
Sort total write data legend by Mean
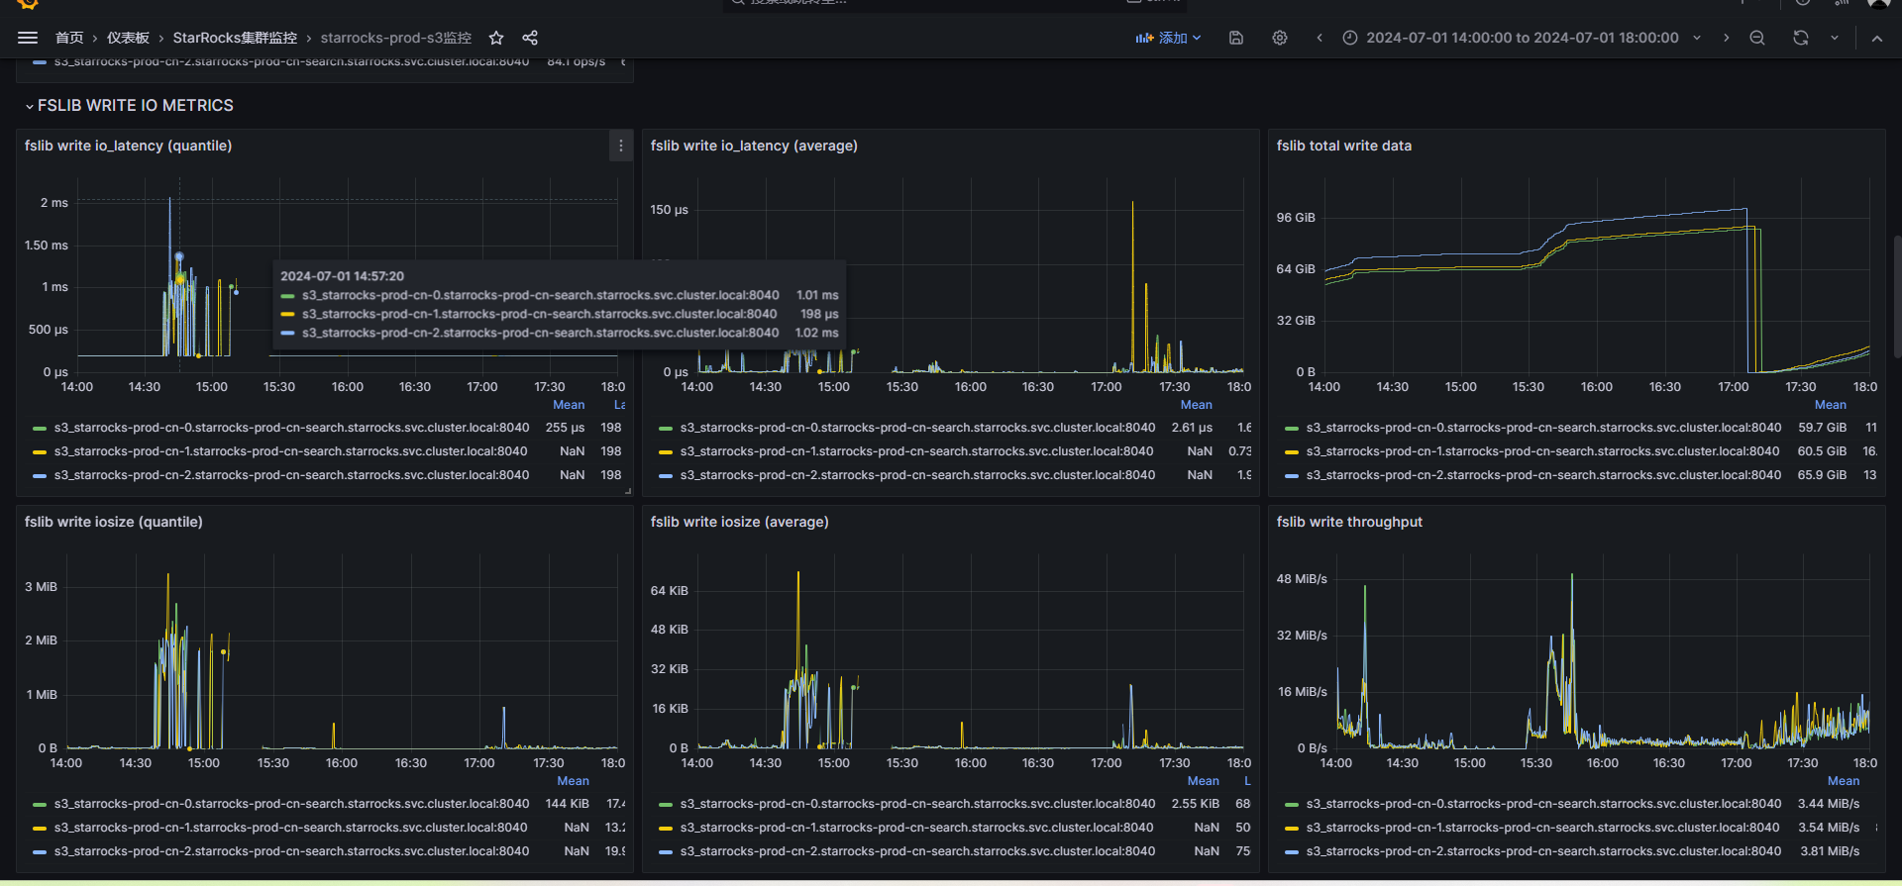(1831, 405)
